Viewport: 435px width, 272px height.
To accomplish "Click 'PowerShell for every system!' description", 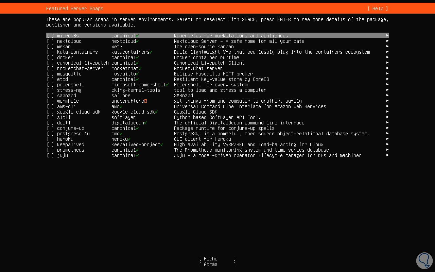I will click(212, 85).
